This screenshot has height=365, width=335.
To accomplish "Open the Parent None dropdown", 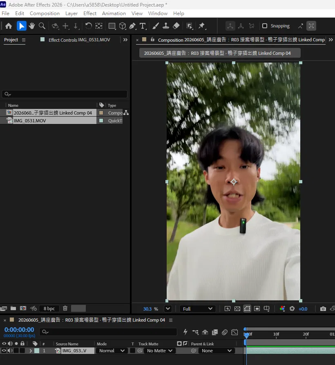I will pyautogui.click(x=217, y=351).
